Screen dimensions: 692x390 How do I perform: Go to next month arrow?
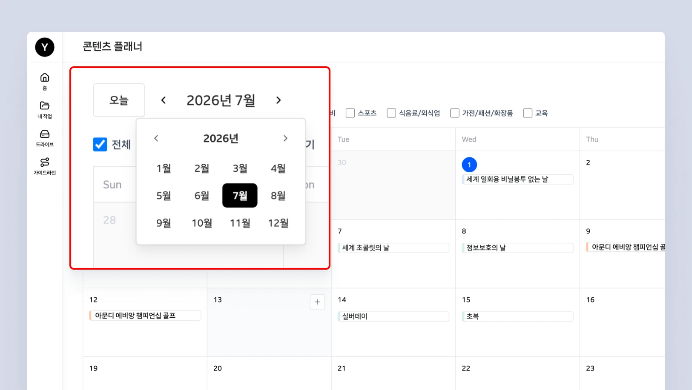coord(279,100)
